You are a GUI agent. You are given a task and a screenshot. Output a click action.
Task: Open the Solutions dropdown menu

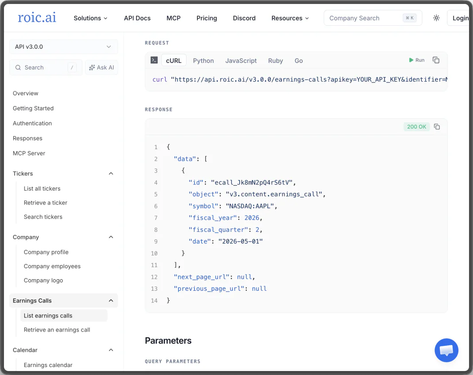[90, 18]
